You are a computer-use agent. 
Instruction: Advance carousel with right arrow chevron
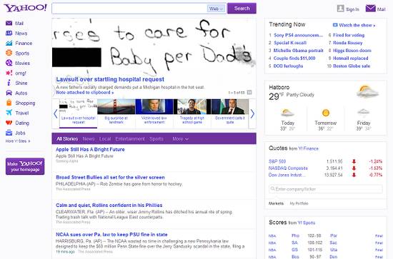(x=252, y=114)
